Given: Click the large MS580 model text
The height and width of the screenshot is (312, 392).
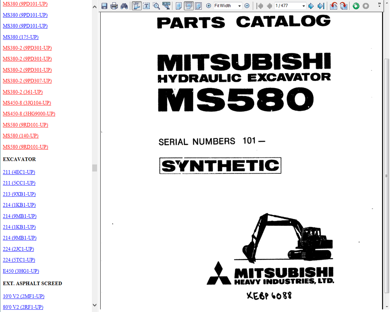Looking at the screenshot, I should click(236, 99).
